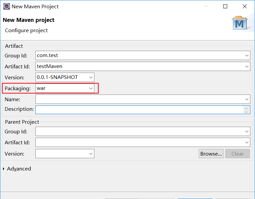
Task: Open the Name field dropdown arrow
Action: 247,99
